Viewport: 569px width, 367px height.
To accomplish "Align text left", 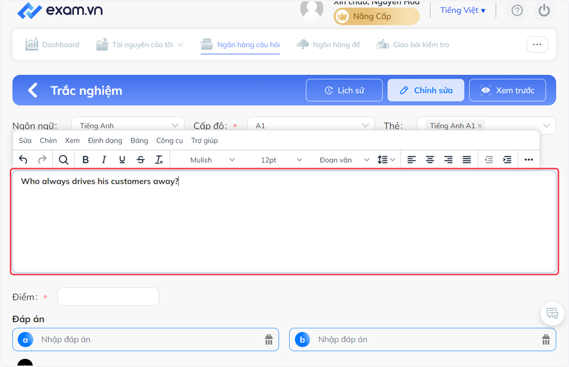I will [412, 160].
